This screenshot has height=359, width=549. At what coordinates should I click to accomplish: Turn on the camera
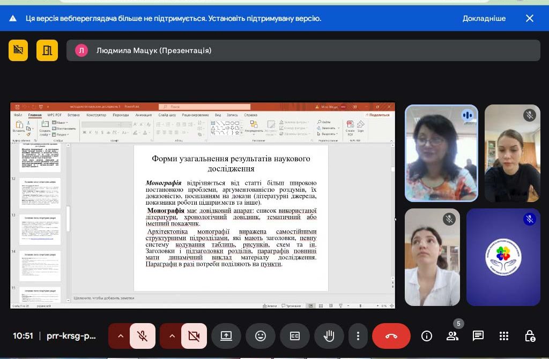(194, 336)
